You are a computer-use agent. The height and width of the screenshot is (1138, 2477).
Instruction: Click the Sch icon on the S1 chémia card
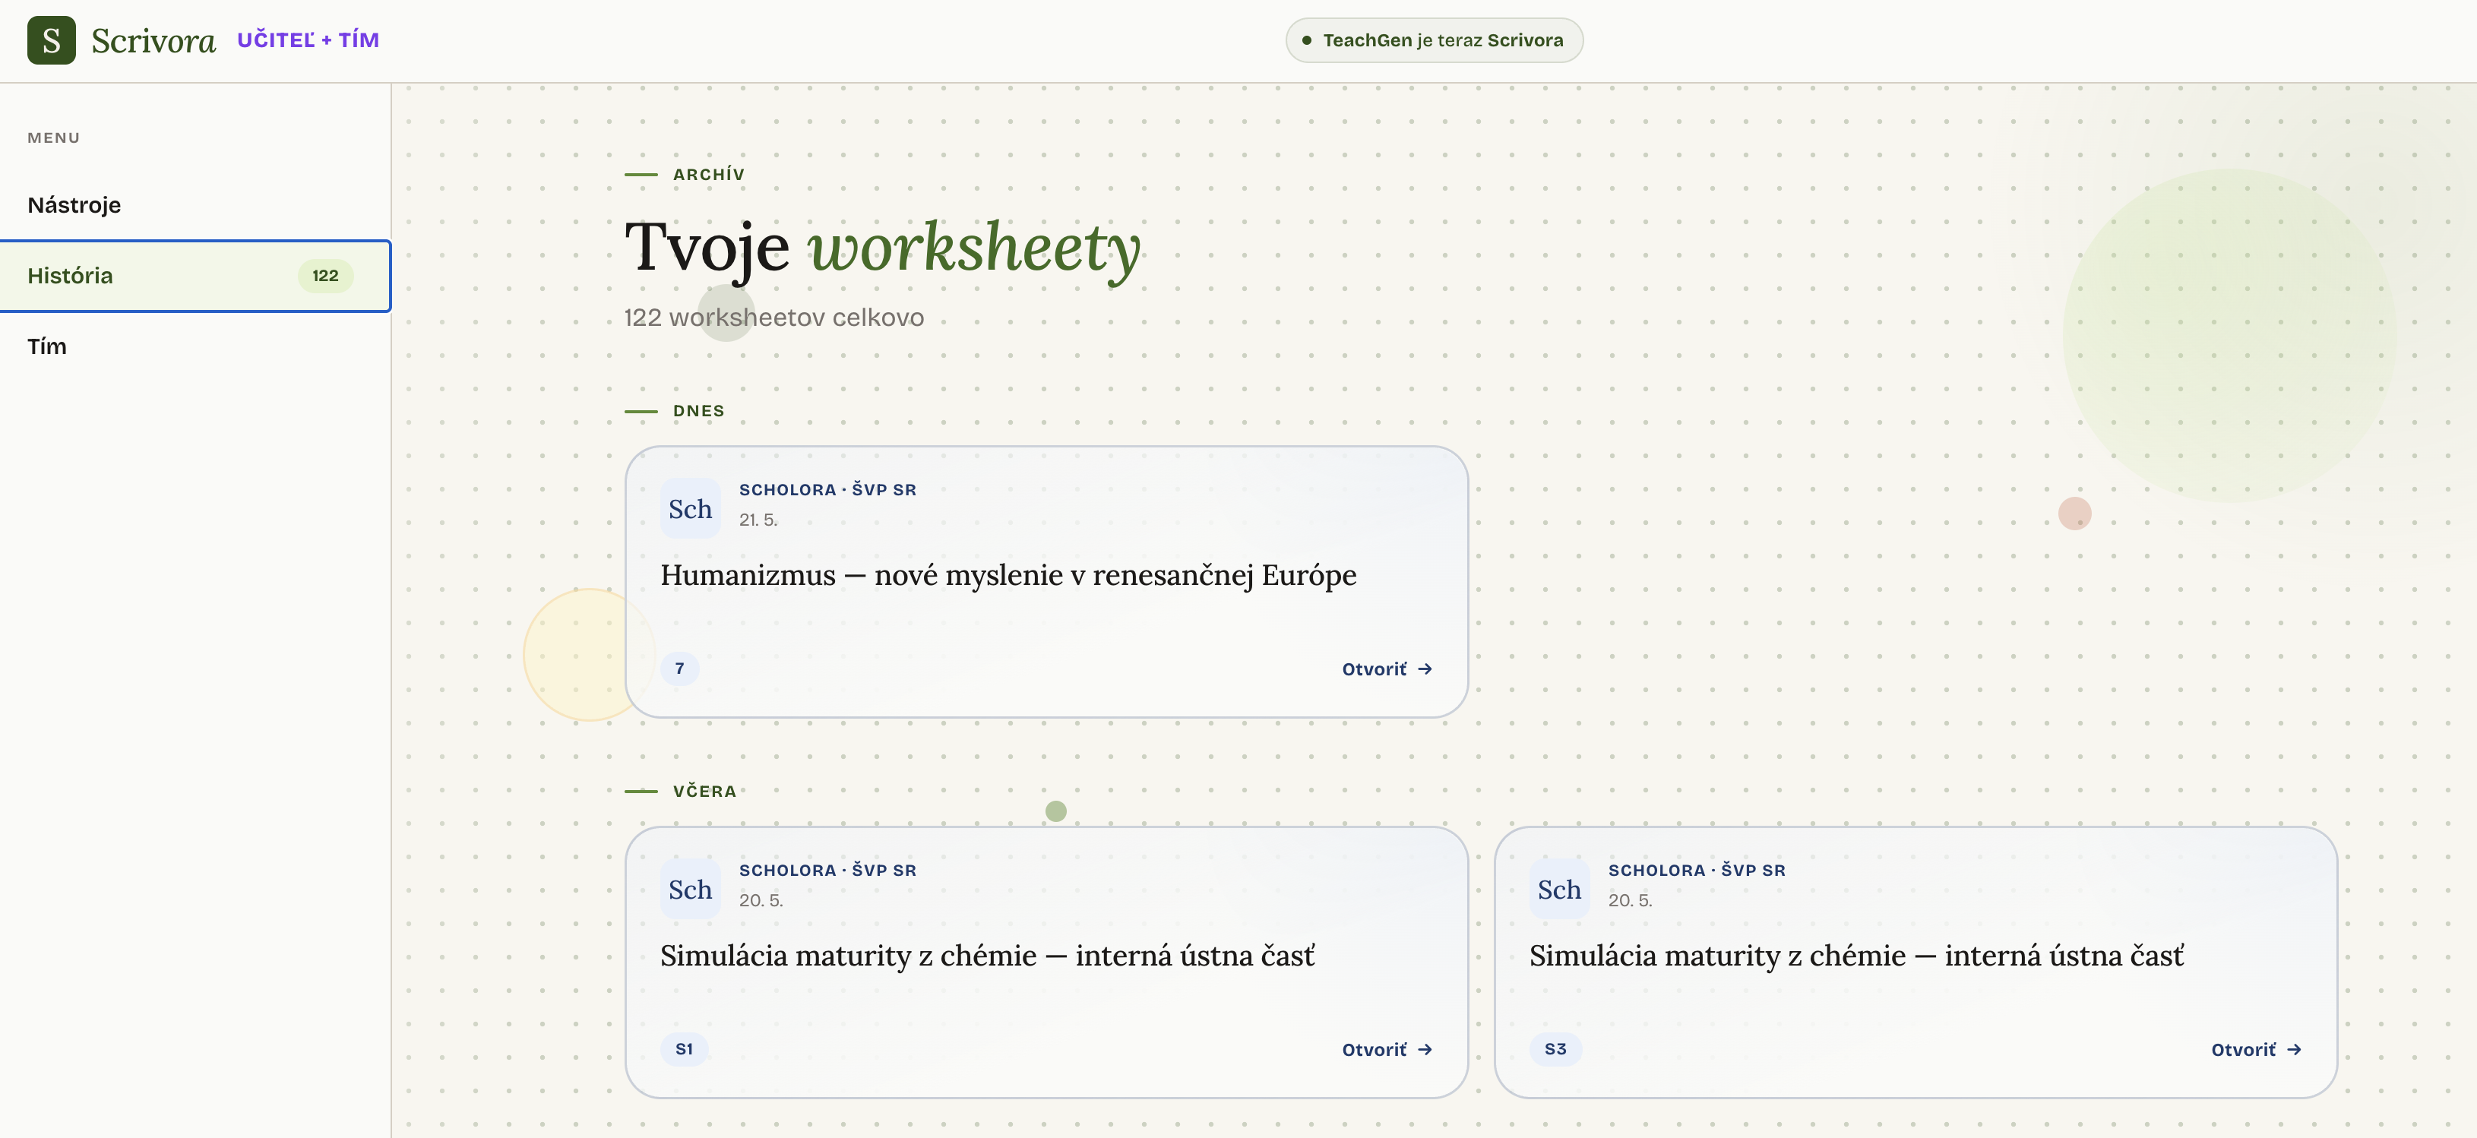tap(691, 889)
